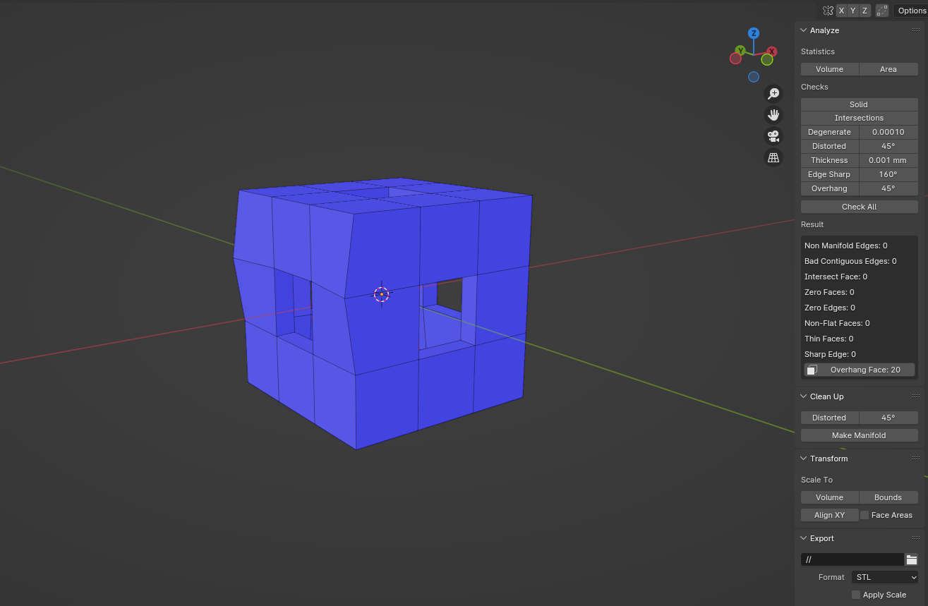The width and height of the screenshot is (928, 606).
Task: Run the Distorted check in Analyze
Action: 830,146
